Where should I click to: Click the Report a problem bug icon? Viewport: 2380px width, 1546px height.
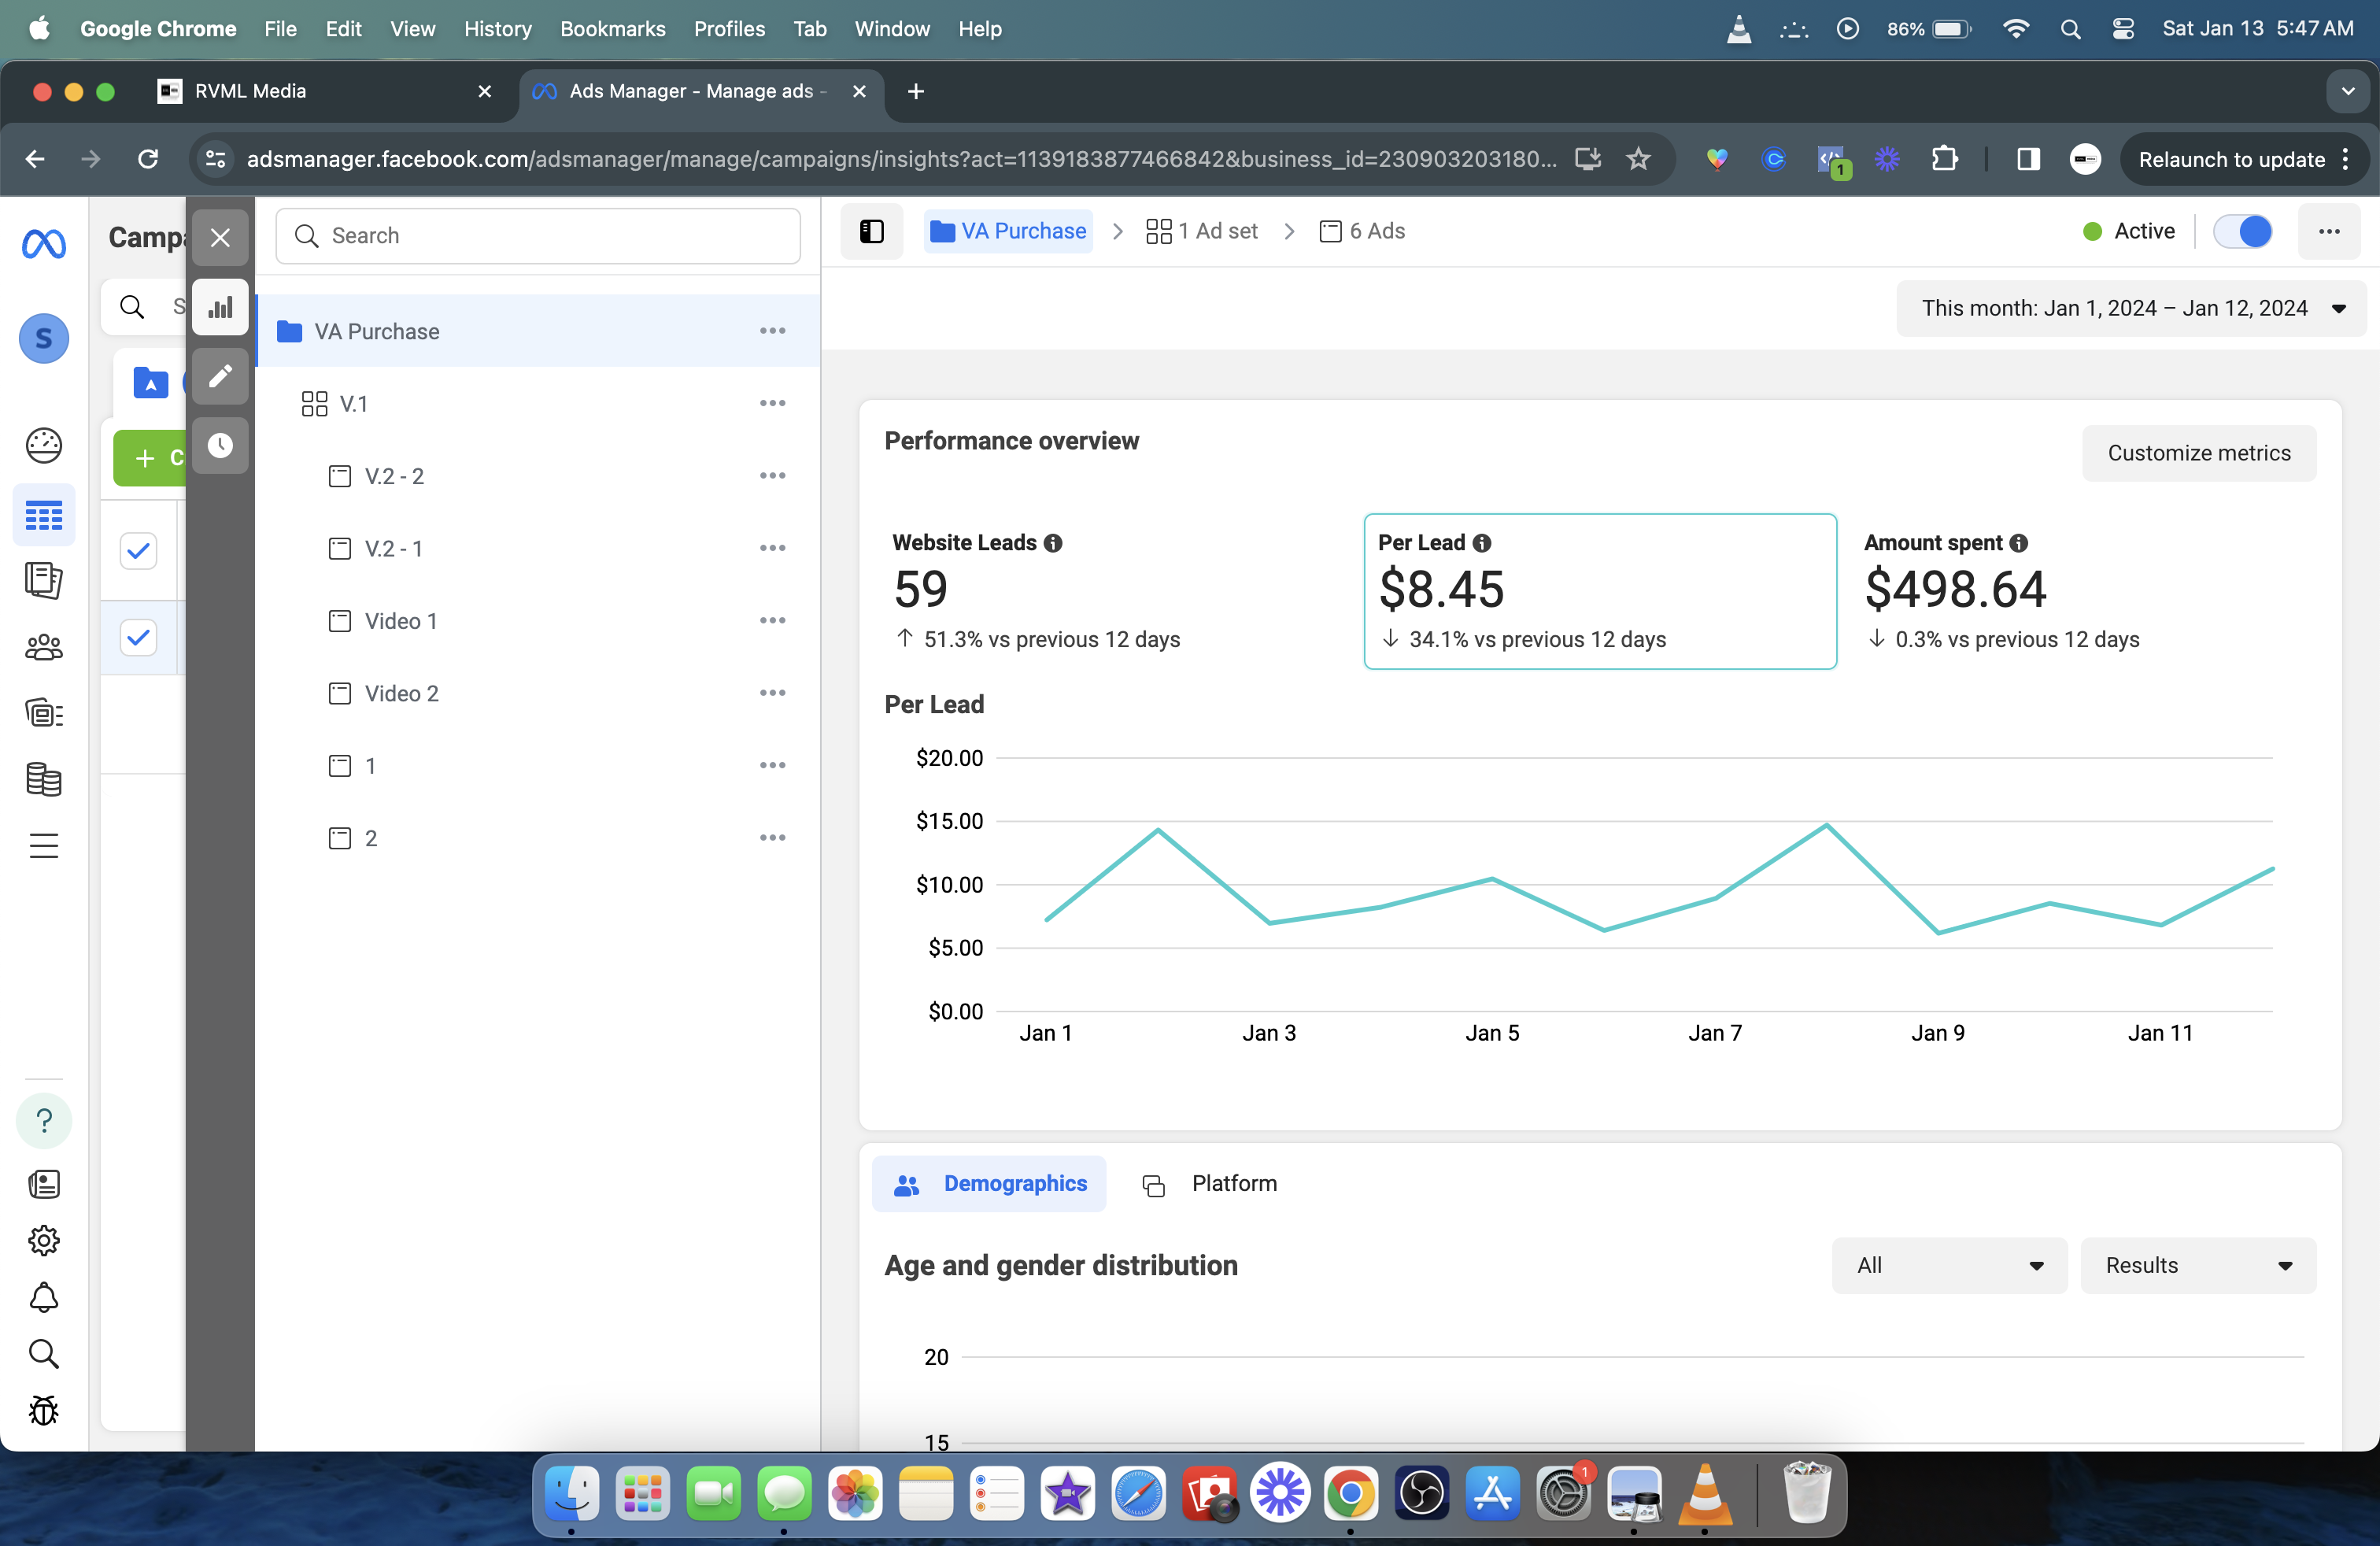tap(44, 1411)
